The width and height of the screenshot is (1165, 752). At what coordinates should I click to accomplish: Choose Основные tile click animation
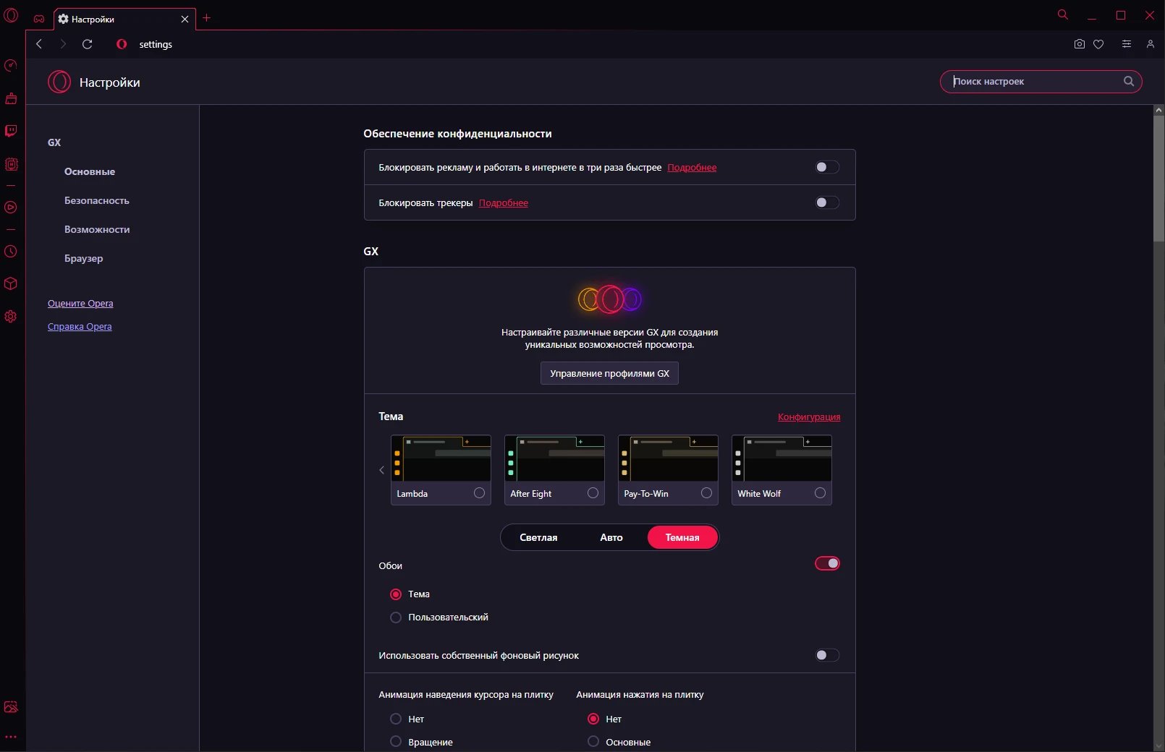coord(593,742)
